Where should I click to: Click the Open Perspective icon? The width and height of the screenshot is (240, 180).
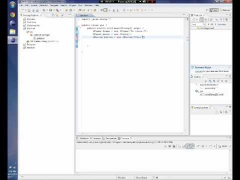[207, 10]
